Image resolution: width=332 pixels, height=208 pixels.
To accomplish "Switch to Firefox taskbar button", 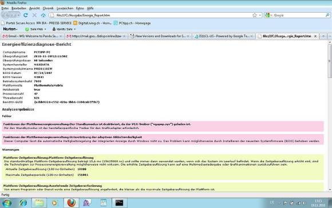I will pyautogui.click(x=72, y=203).
